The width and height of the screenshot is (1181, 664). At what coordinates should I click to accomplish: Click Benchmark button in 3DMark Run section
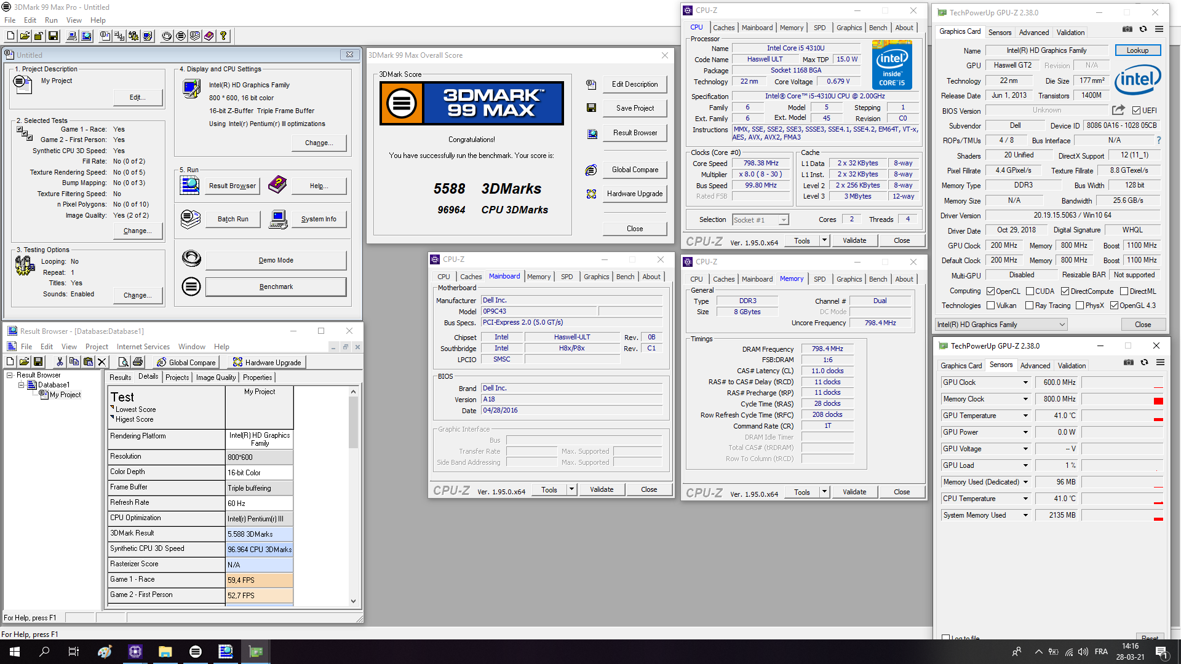(276, 287)
